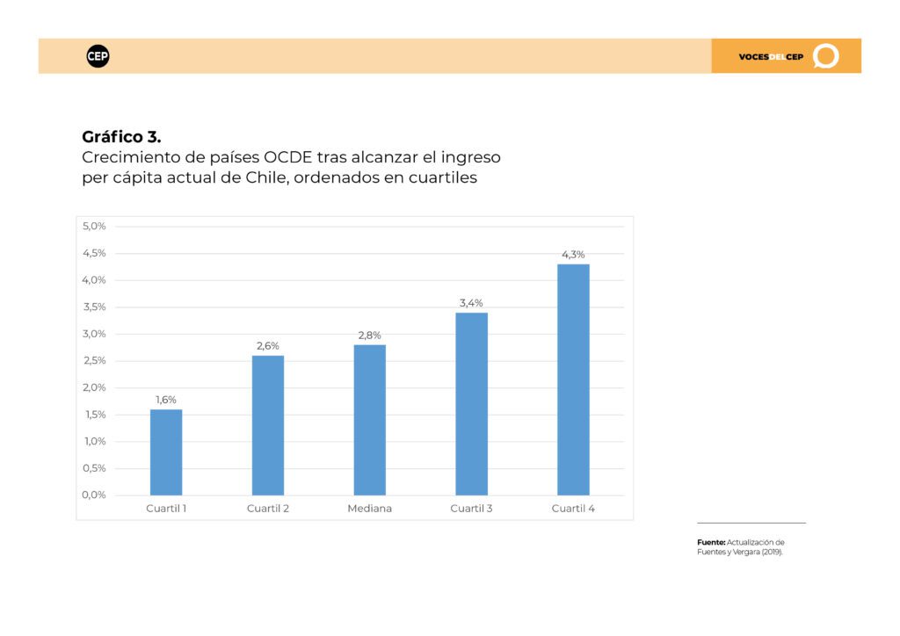Select the Cuartil 2 bar
The height and width of the screenshot is (636, 900).
pos(268,425)
